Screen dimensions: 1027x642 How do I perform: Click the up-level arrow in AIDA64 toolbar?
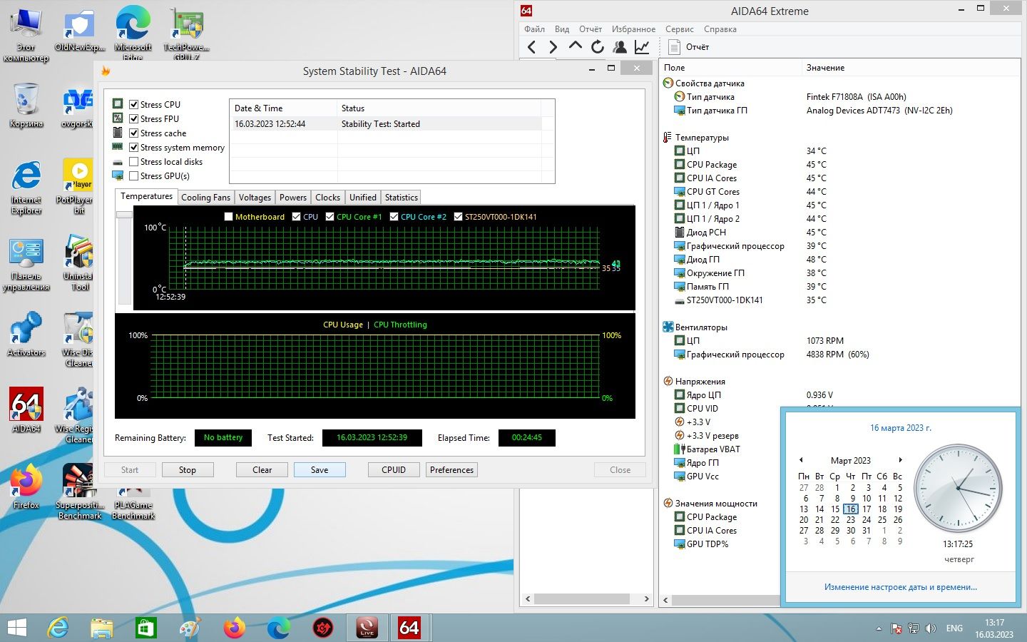pos(576,47)
